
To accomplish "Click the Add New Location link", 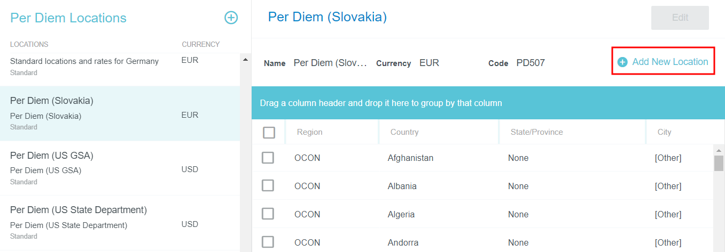I will click(x=670, y=62).
